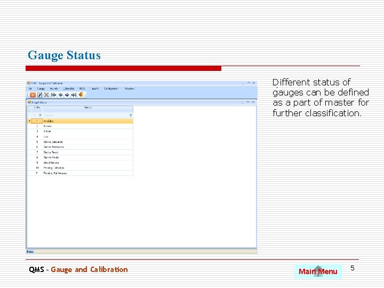Select Out of Service row
384x288 pixels.
(80, 163)
